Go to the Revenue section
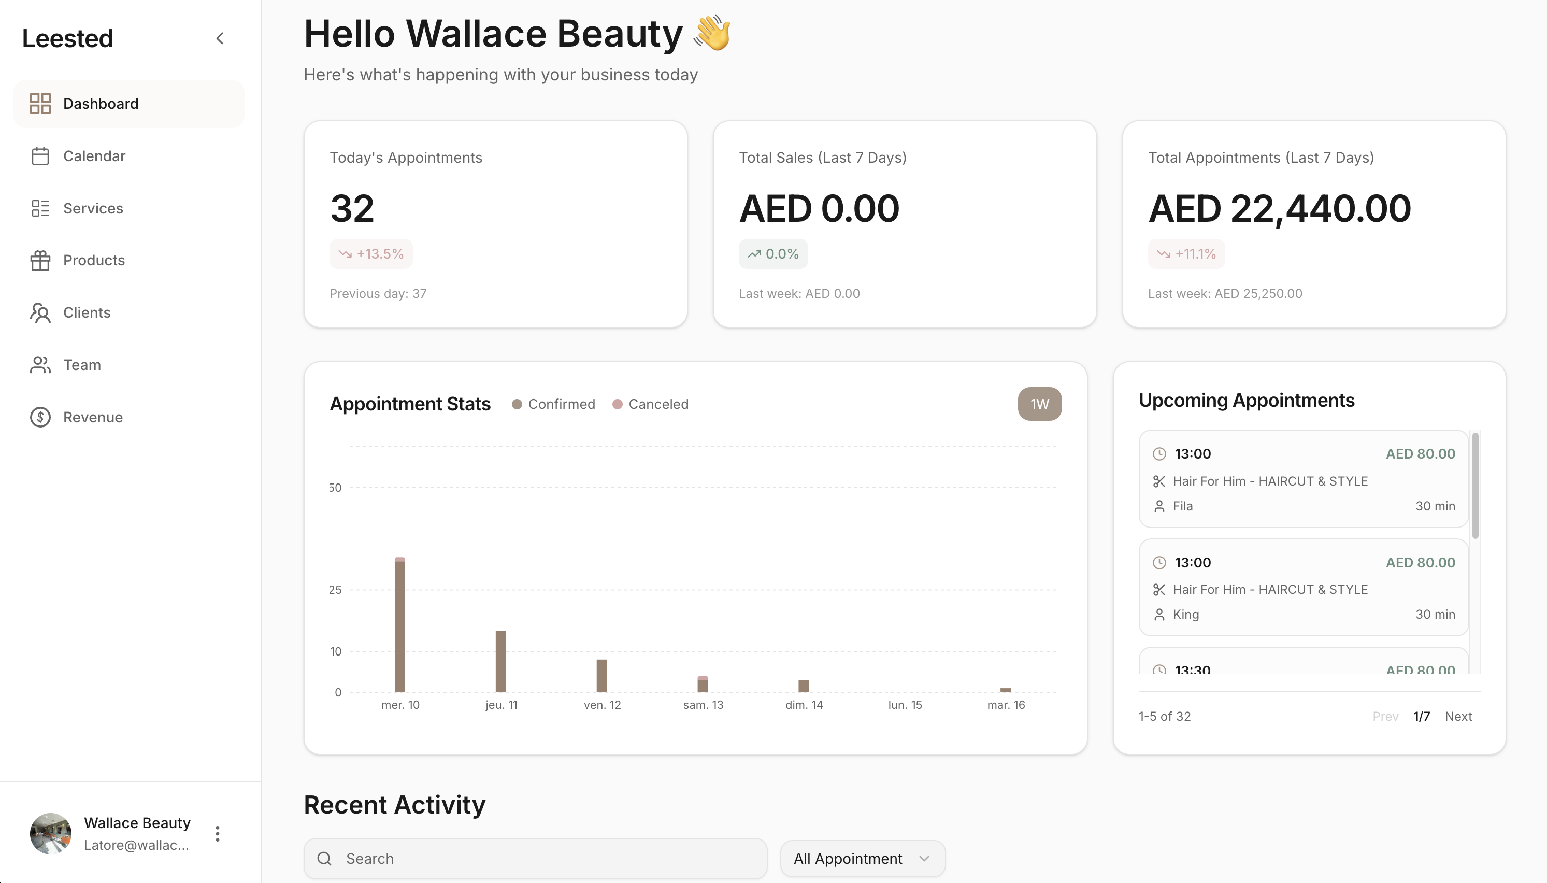This screenshot has width=1547, height=883. 93,417
